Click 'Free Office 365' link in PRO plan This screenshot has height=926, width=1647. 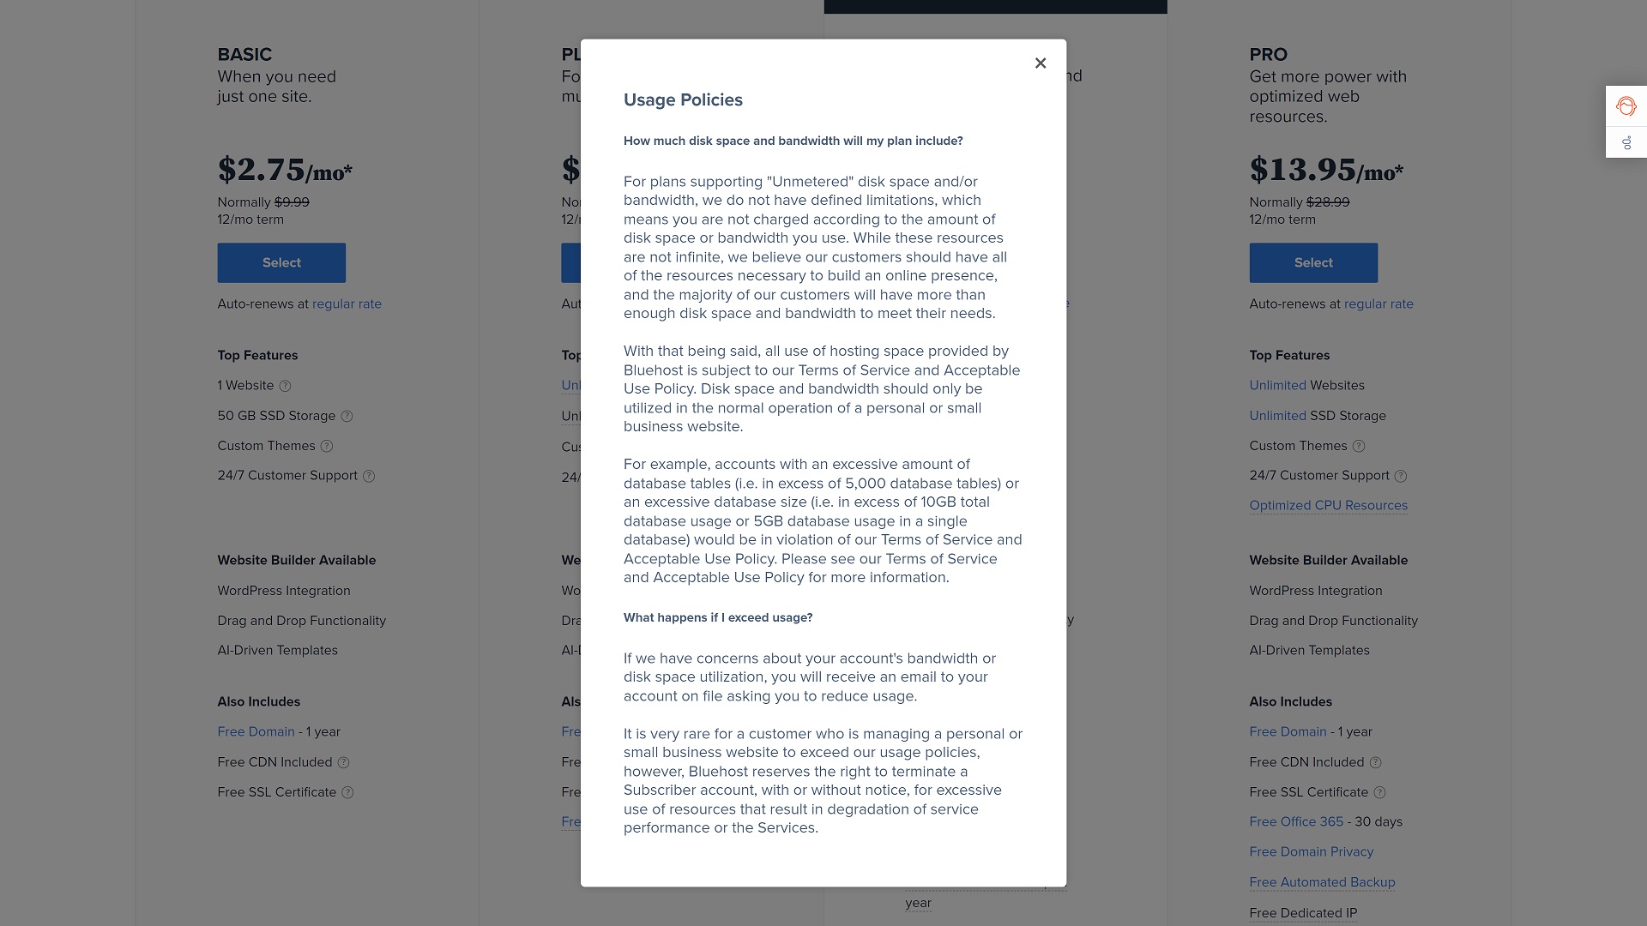pyautogui.click(x=1296, y=822)
